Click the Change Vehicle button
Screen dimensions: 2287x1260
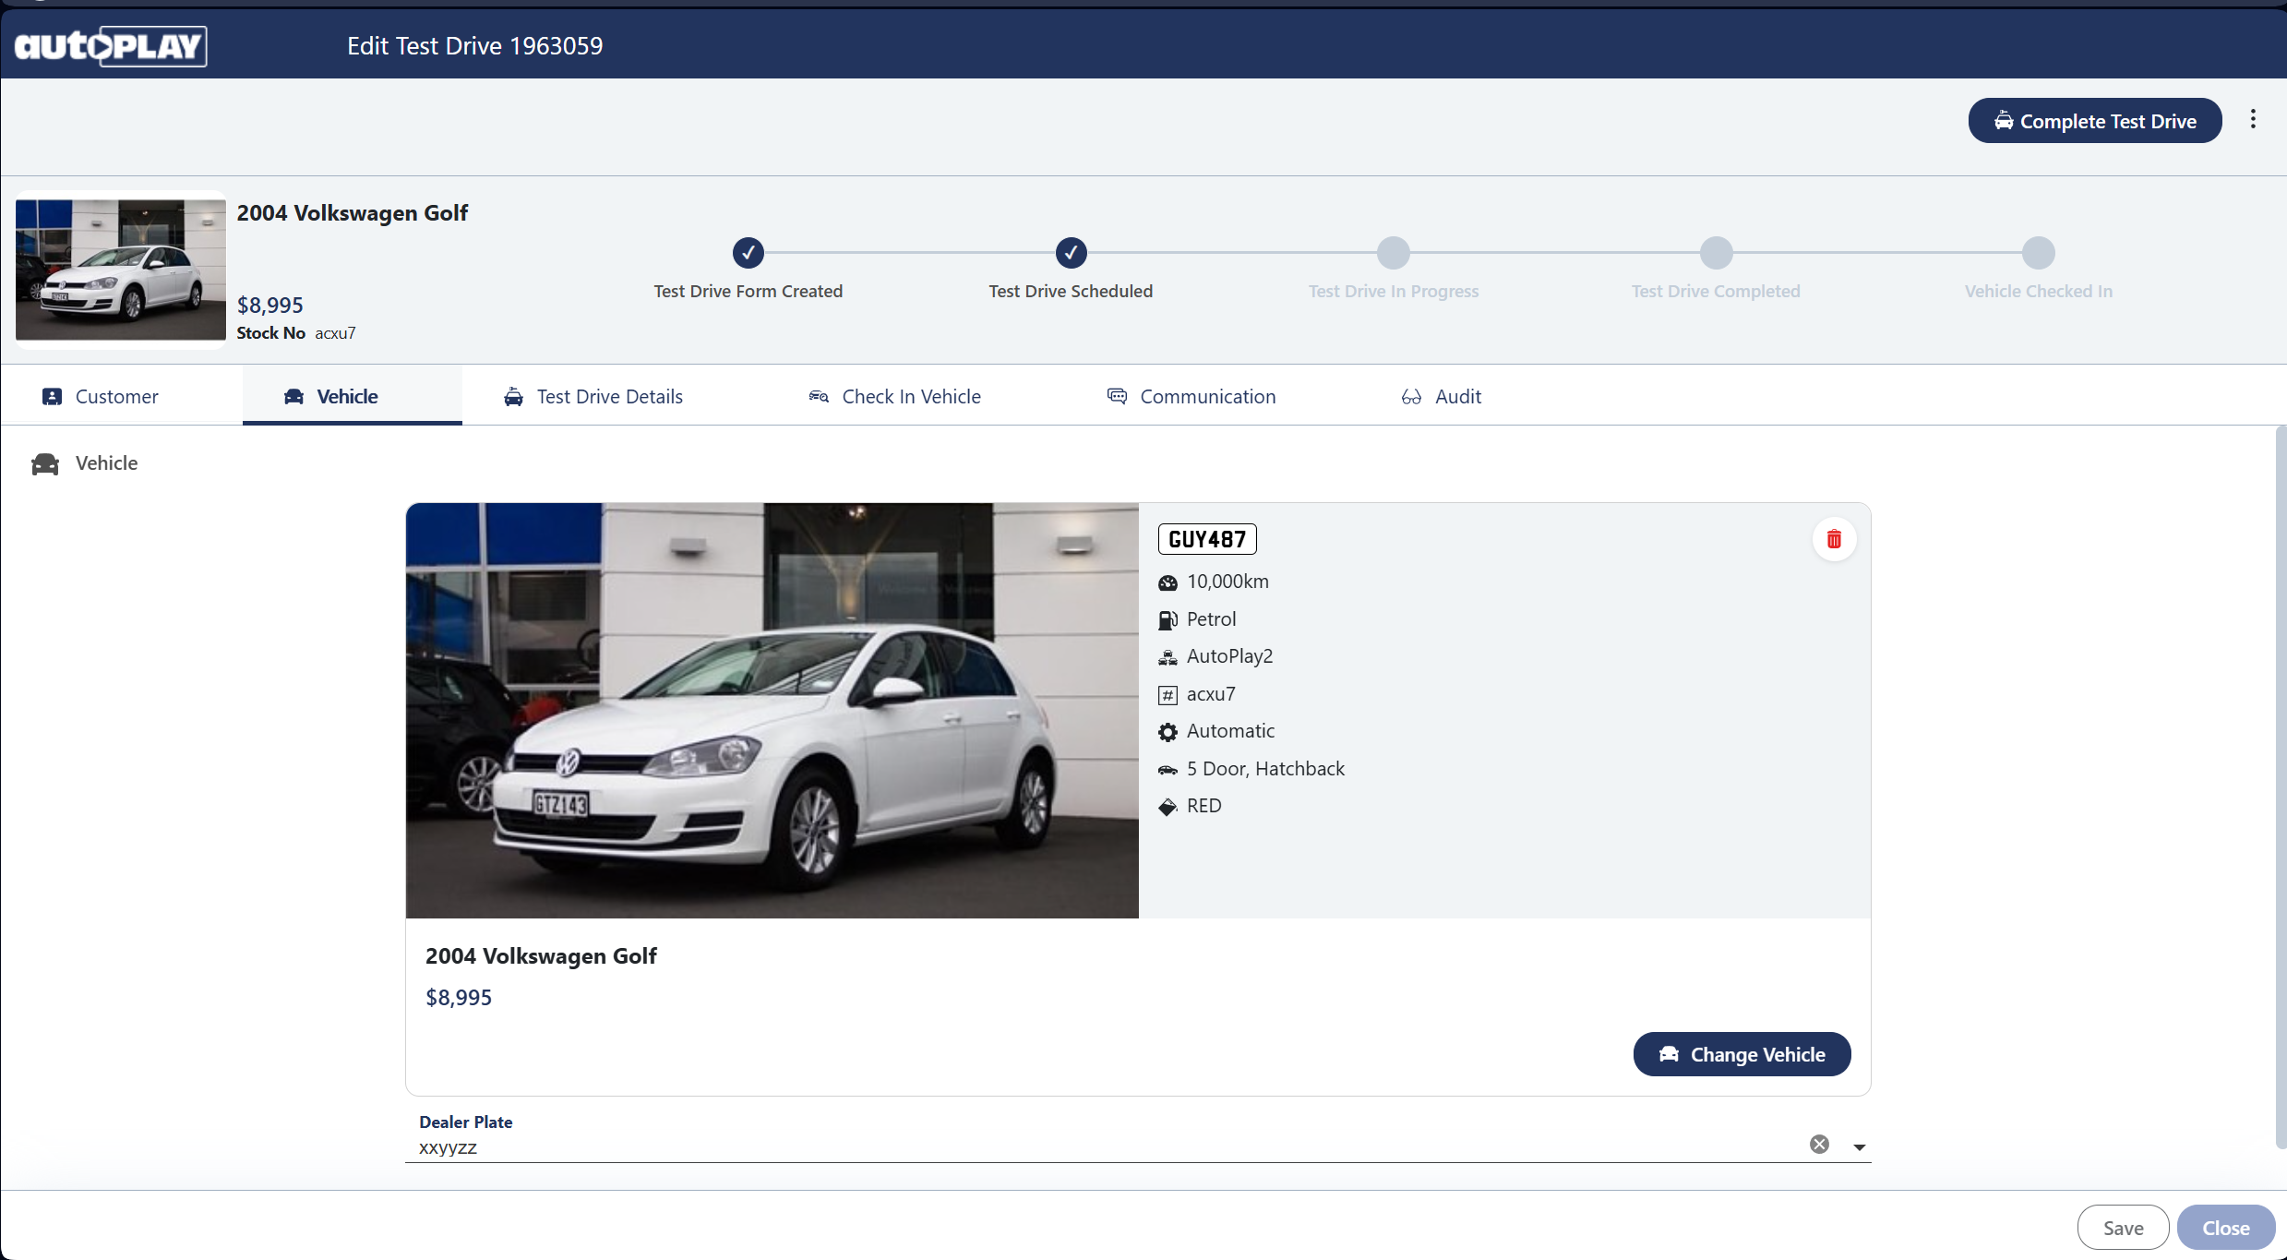1742,1054
